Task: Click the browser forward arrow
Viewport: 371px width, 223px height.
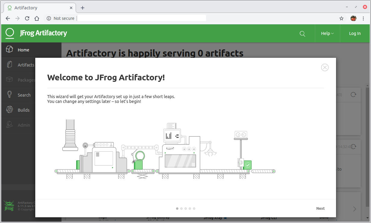Action: [17, 18]
